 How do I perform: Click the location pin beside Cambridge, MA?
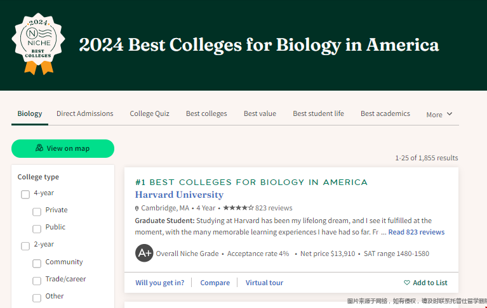pos(137,209)
